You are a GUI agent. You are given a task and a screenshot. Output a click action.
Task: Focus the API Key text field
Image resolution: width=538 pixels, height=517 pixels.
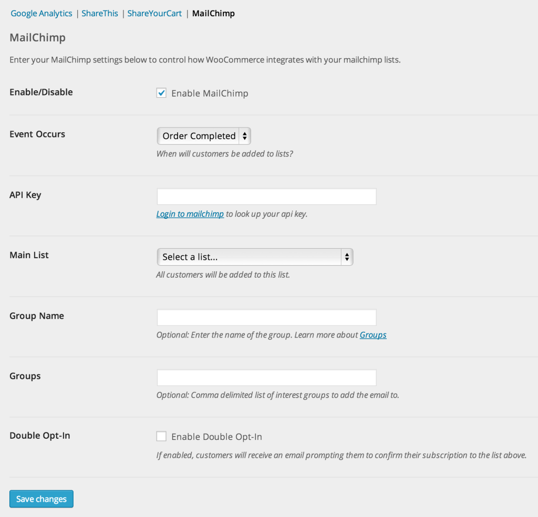tap(266, 197)
